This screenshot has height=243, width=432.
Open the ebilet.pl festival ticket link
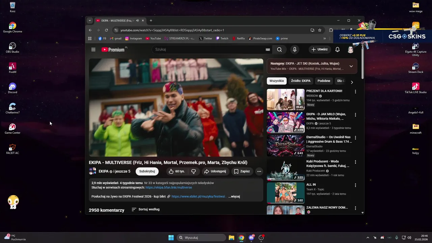tap(199, 196)
